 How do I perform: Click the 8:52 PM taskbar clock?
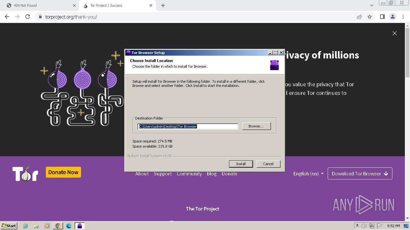(x=393, y=226)
